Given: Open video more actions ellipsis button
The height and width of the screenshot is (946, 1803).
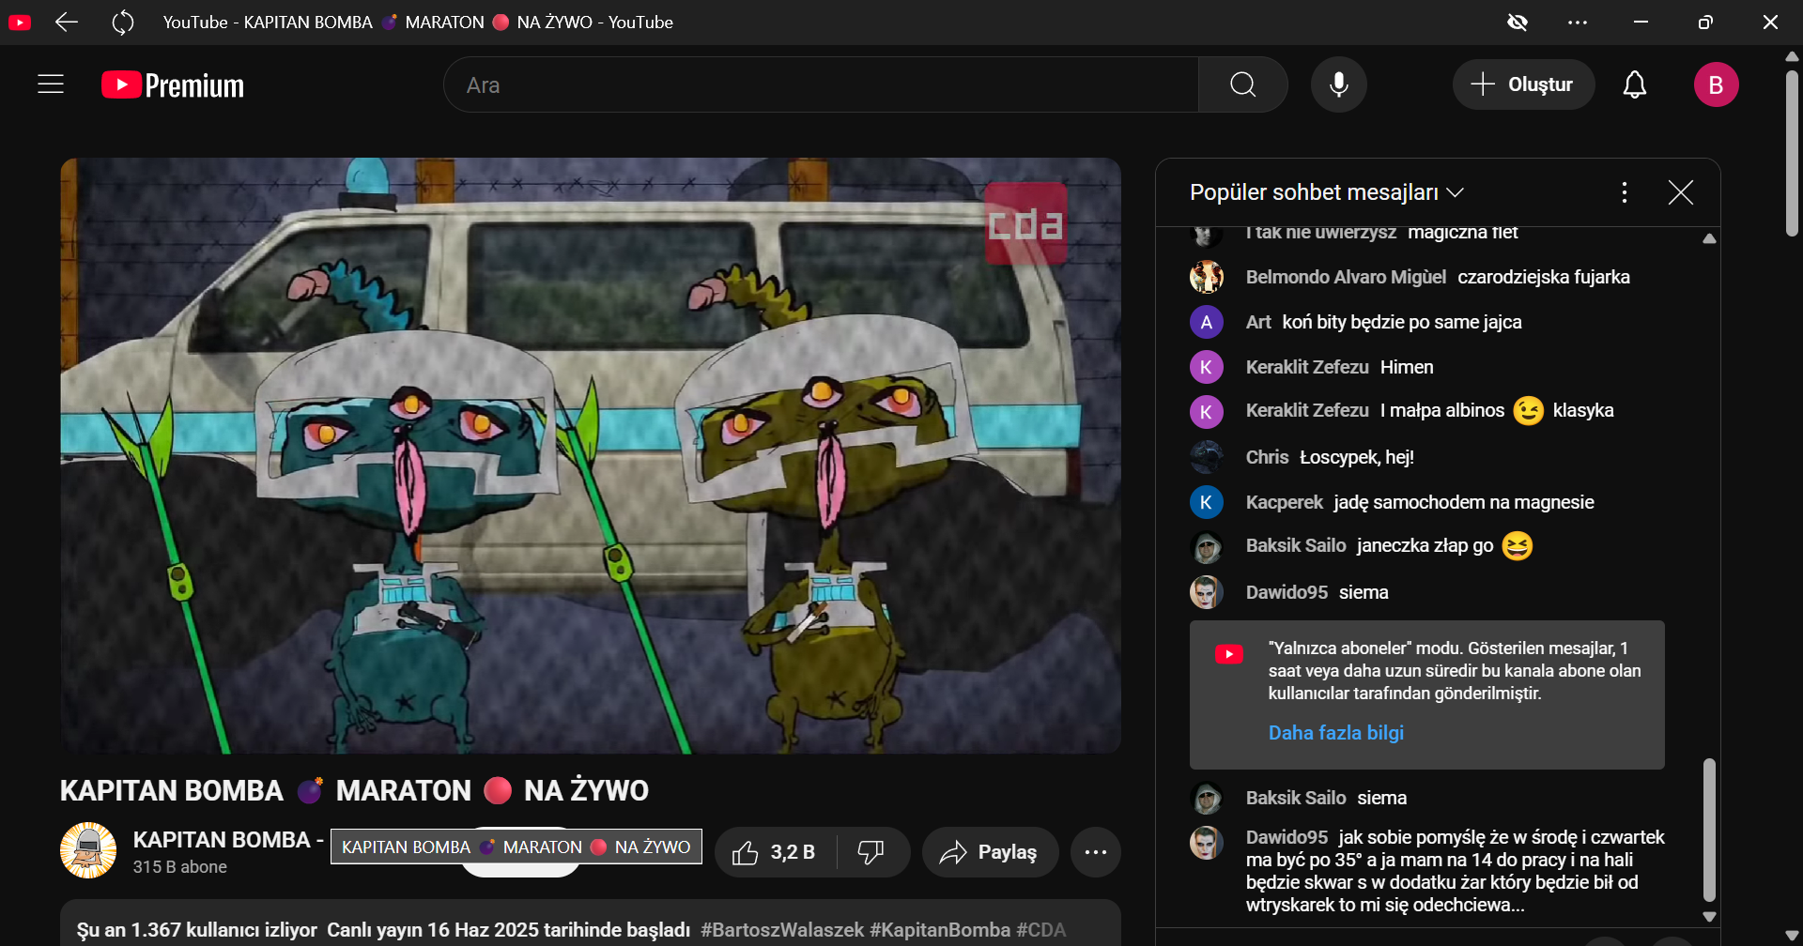Looking at the screenshot, I should [x=1096, y=852].
